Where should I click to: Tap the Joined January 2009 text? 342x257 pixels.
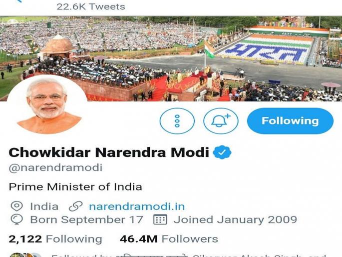click(x=235, y=219)
